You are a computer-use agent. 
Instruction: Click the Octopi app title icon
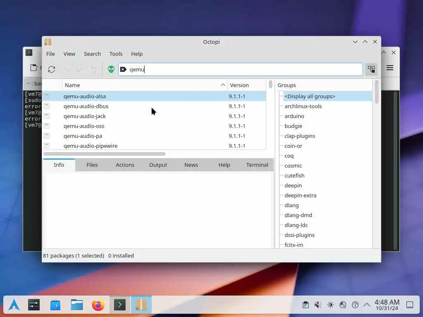click(48, 42)
